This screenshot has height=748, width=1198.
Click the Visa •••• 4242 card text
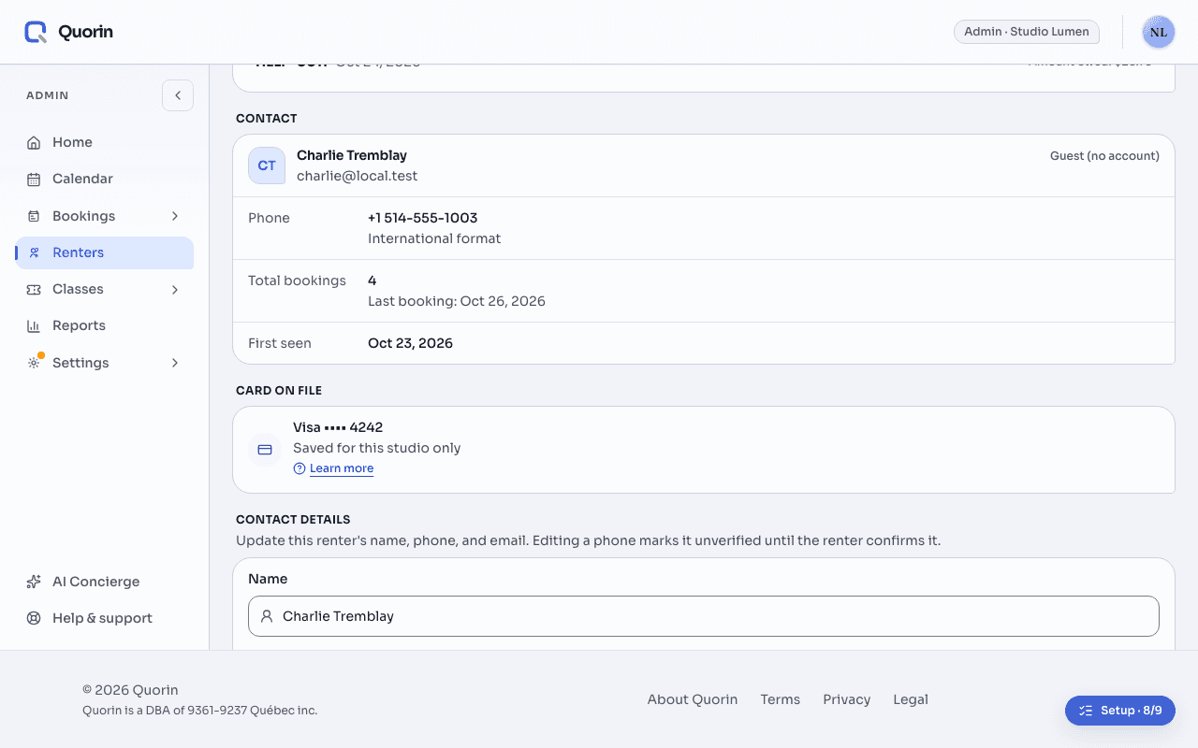(338, 427)
